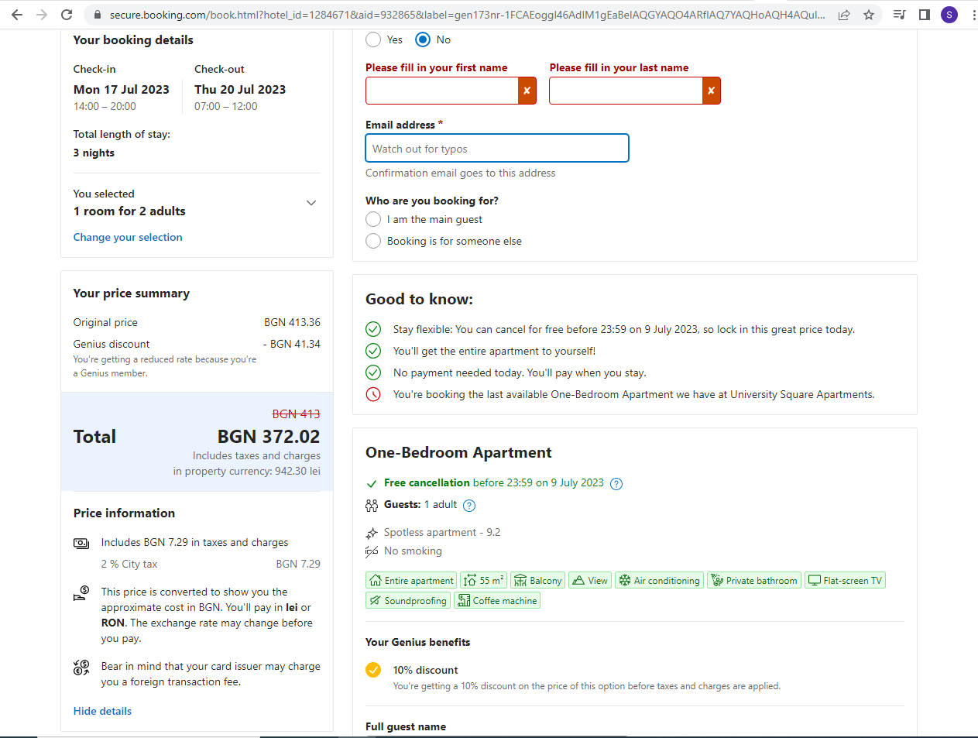Click the error X icon in first name field
The width and height of the screenshot is (978, 738).
pyautogui.click(x=527, y=91)
